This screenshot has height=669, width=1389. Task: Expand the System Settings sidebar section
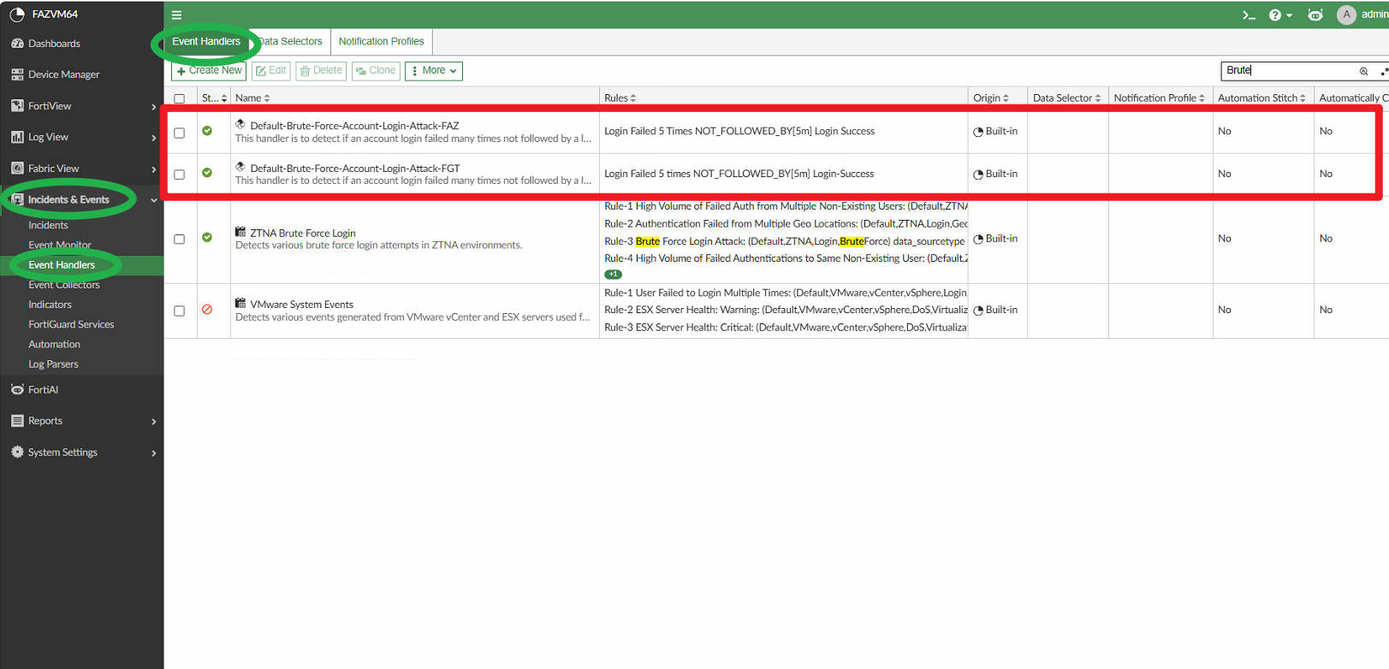[x=154, y=453]
